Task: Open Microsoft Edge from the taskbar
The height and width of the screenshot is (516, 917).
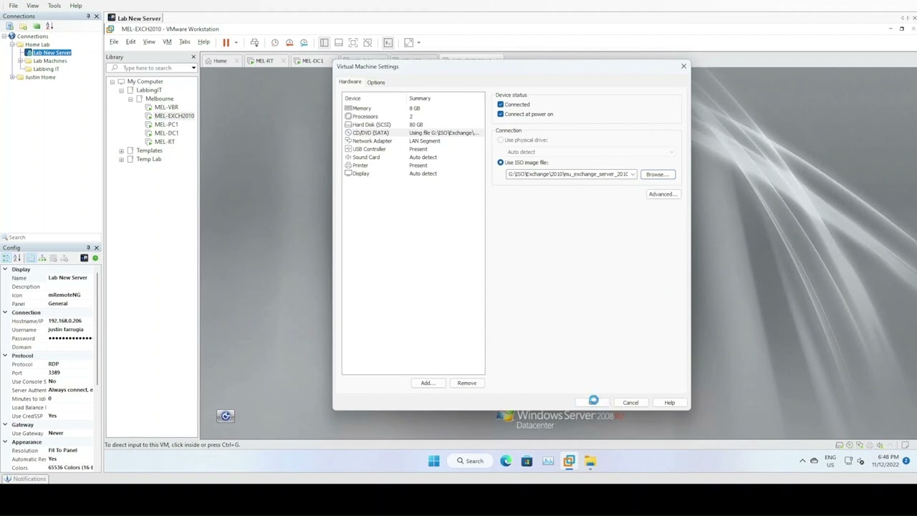Action: (x=506, y=461)
